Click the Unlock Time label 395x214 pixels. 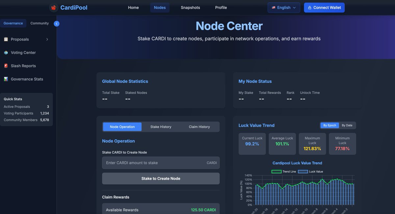310,93
